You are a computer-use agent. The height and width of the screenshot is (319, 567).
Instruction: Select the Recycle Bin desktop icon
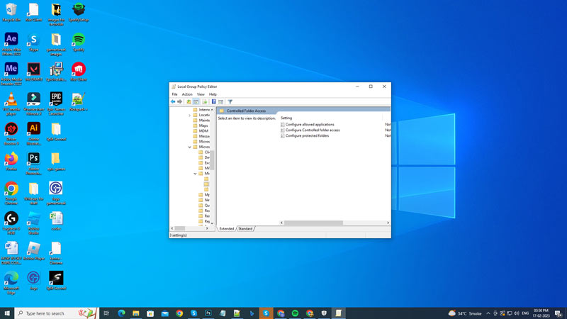pos(11,13)
